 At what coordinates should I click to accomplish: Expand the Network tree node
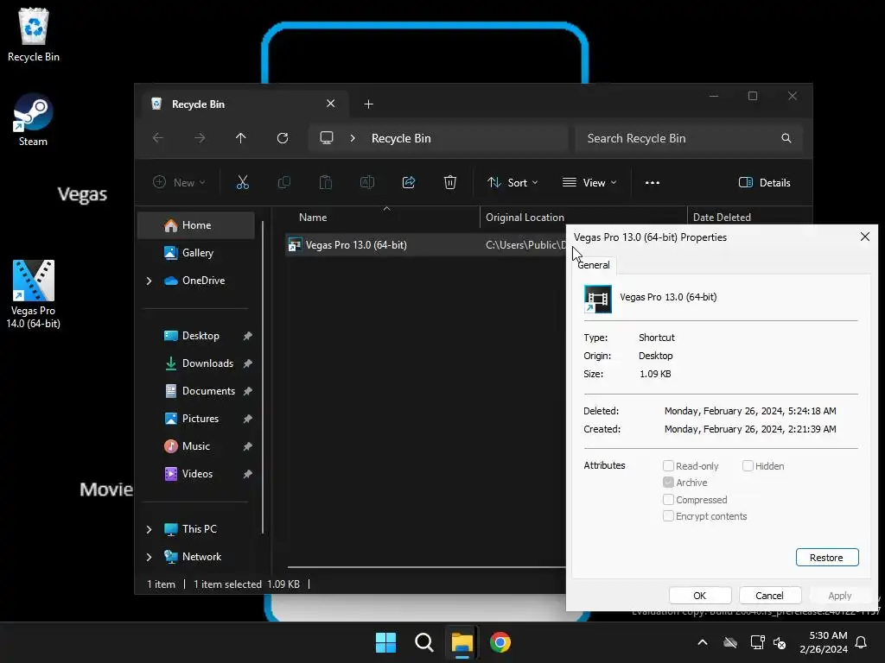pos(149,557)
